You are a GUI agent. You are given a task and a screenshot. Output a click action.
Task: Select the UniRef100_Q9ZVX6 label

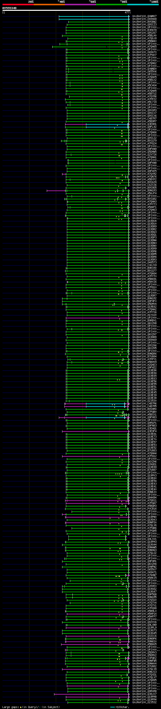(144, 622)
